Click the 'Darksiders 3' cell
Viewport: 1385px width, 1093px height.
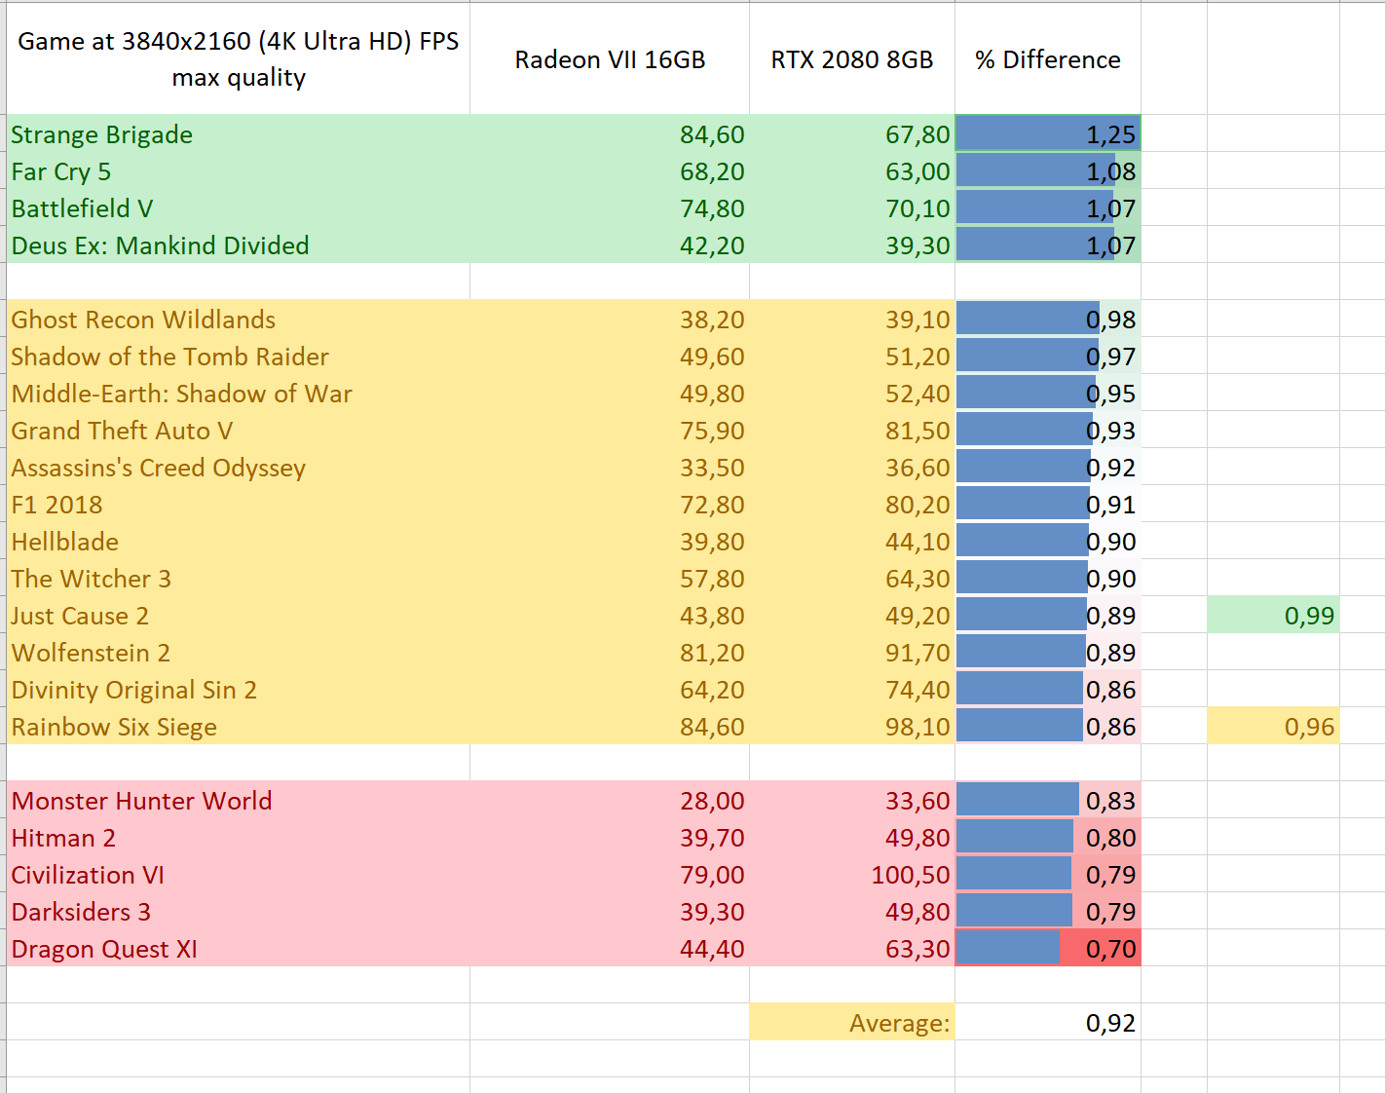[x=239, y=911]
